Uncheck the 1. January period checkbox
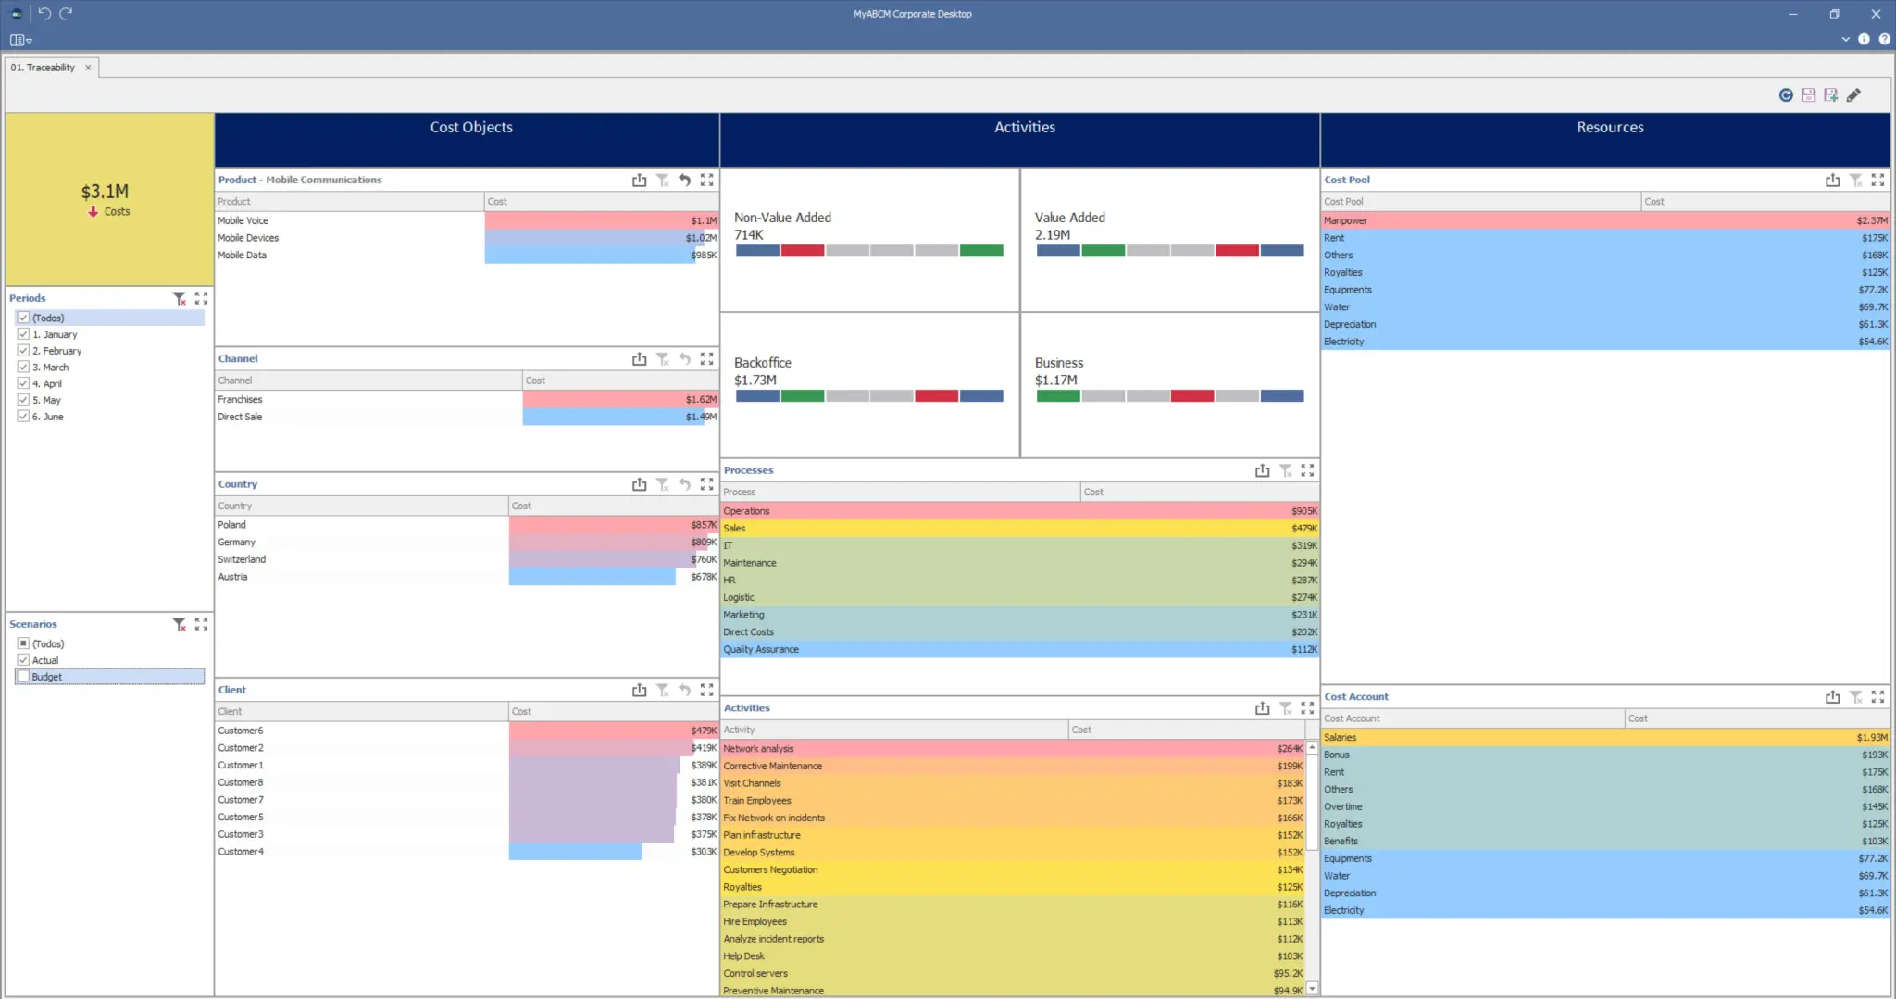This screenshot has width=1896, height=999. [x=23, y=334]
